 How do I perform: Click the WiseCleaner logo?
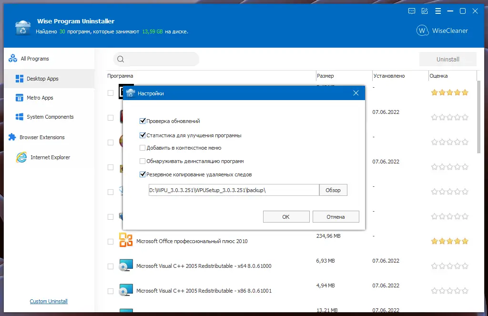tap(442, 31)
